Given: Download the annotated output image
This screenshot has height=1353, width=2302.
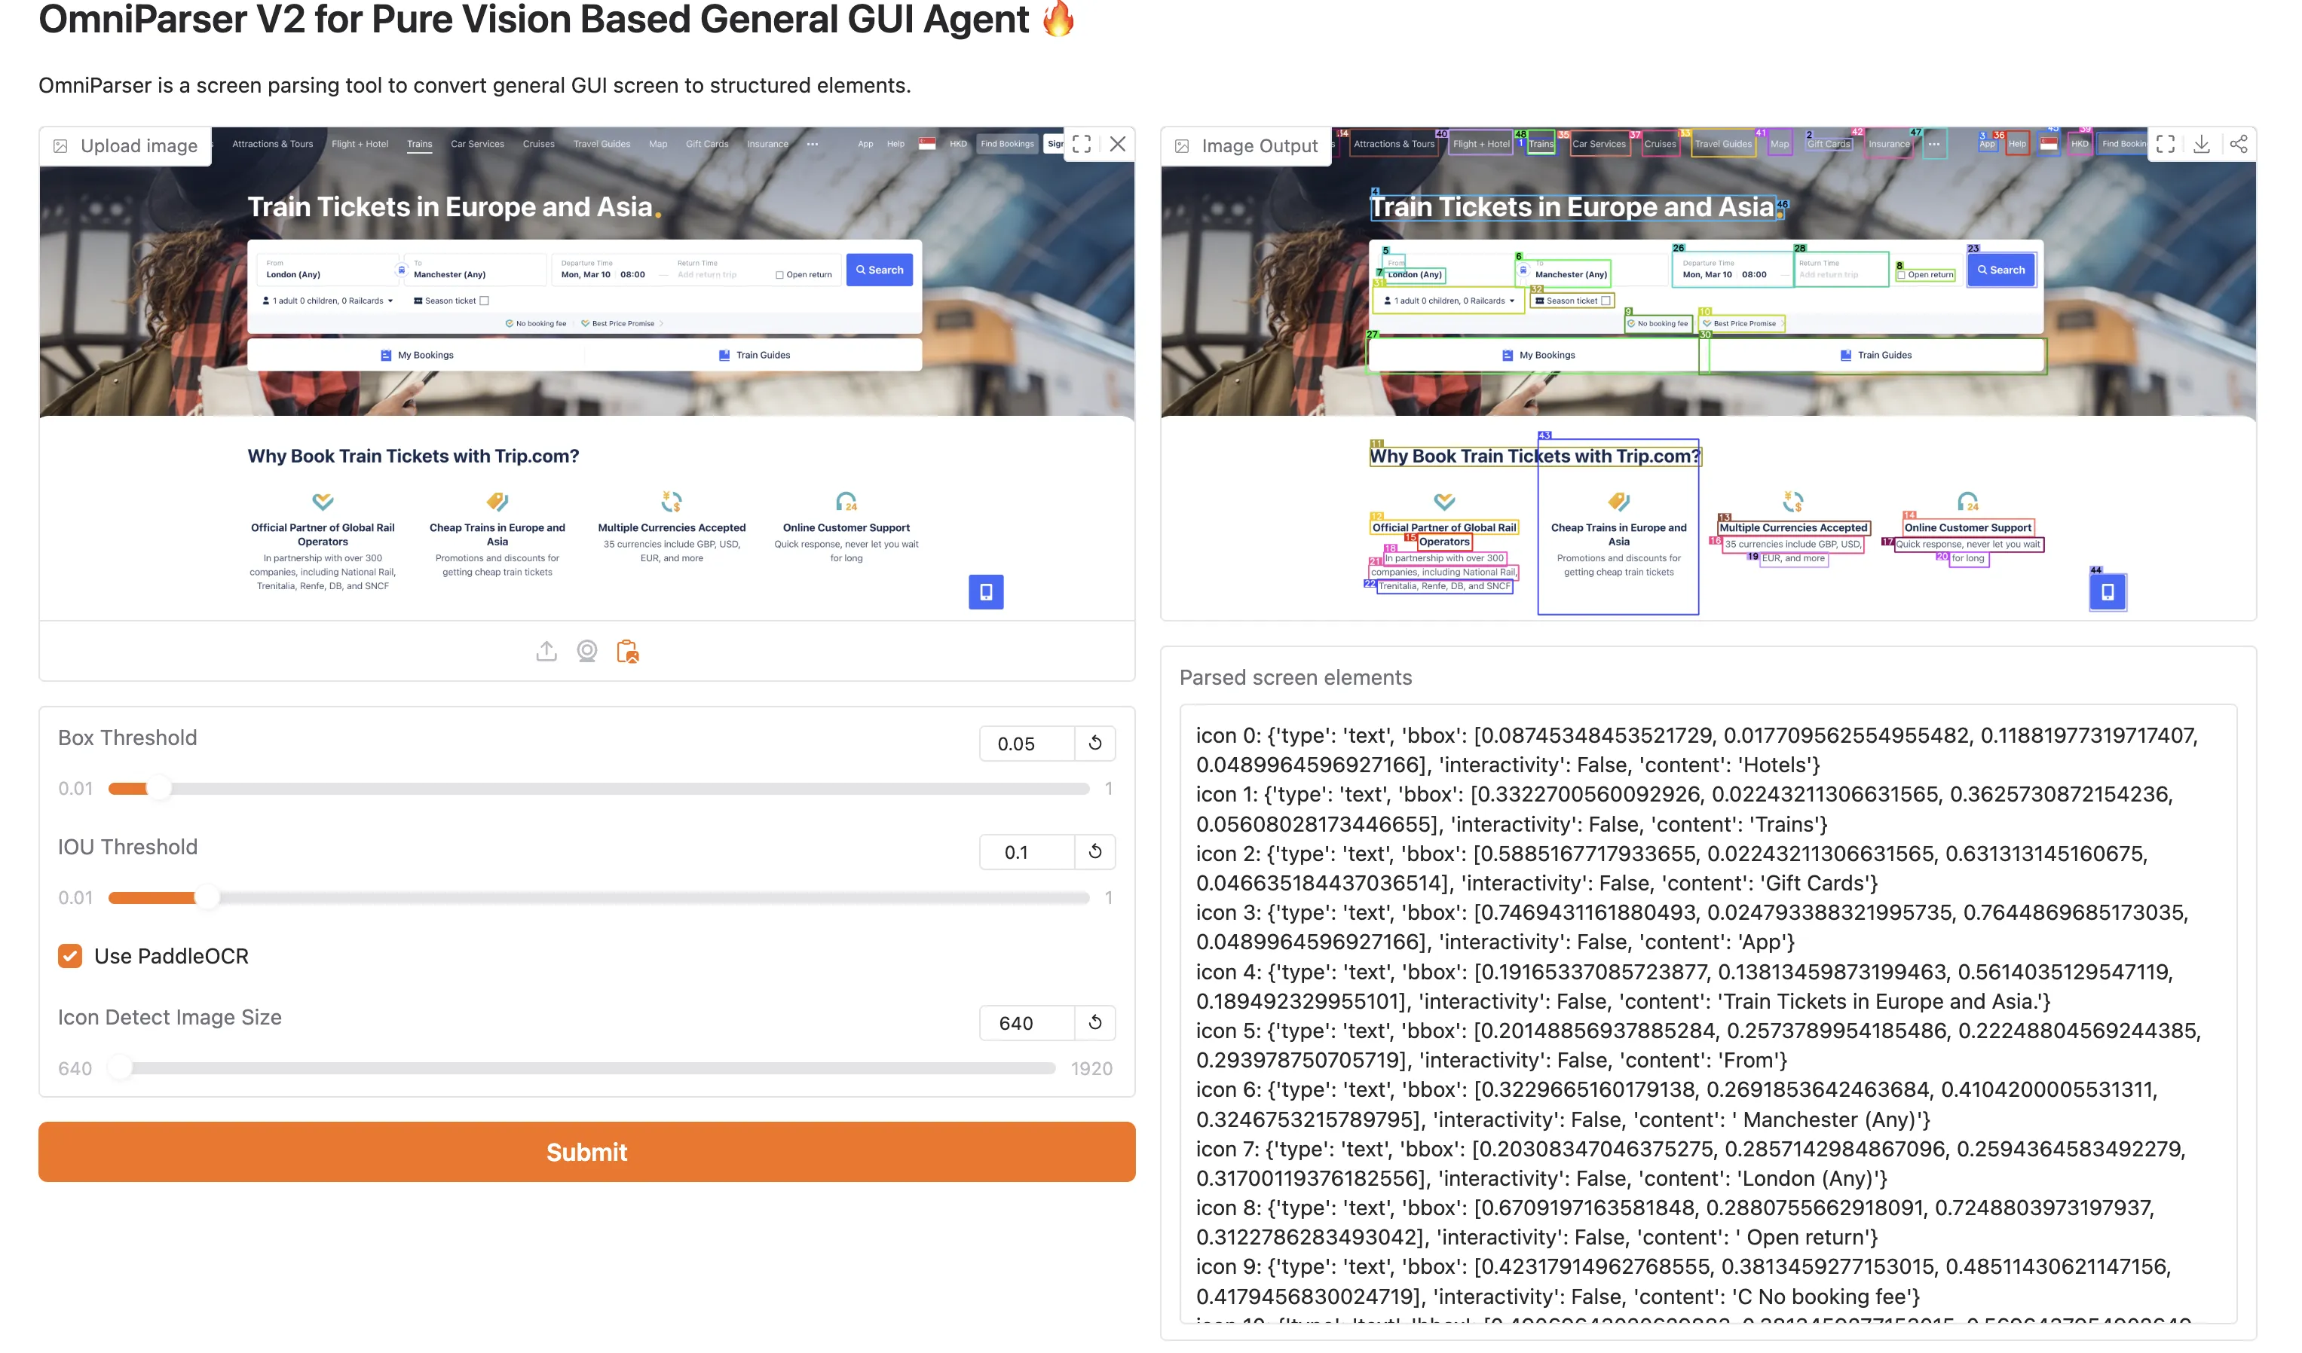Looking at the screenshot, I should [x=2202, y=144].
